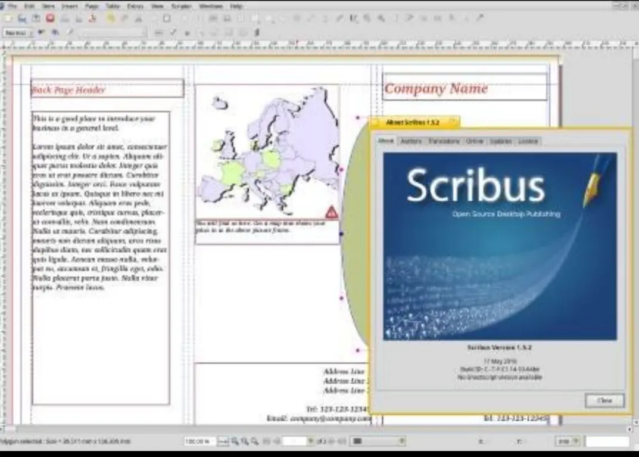The image size is (639, 457).
Task: Click the checkmark icon in second toolbar
Action: [173, 33]
